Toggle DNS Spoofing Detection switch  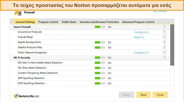[x=100, y=83]
